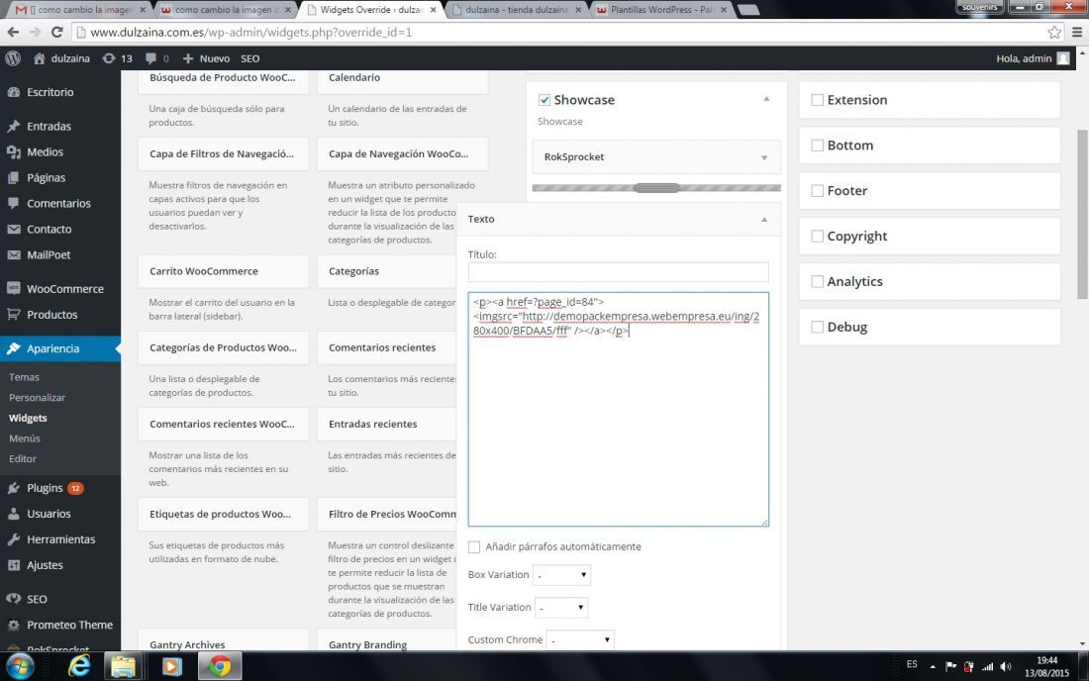Open Menús submenu item
The image size is (1089, 681).
pos(25,438)
